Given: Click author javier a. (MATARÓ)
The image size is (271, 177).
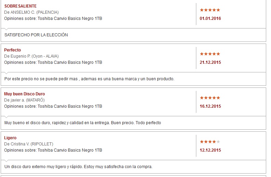Looking at the screenshot, I should 28,100.
